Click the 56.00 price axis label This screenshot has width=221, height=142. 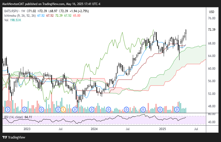[212, 81]
